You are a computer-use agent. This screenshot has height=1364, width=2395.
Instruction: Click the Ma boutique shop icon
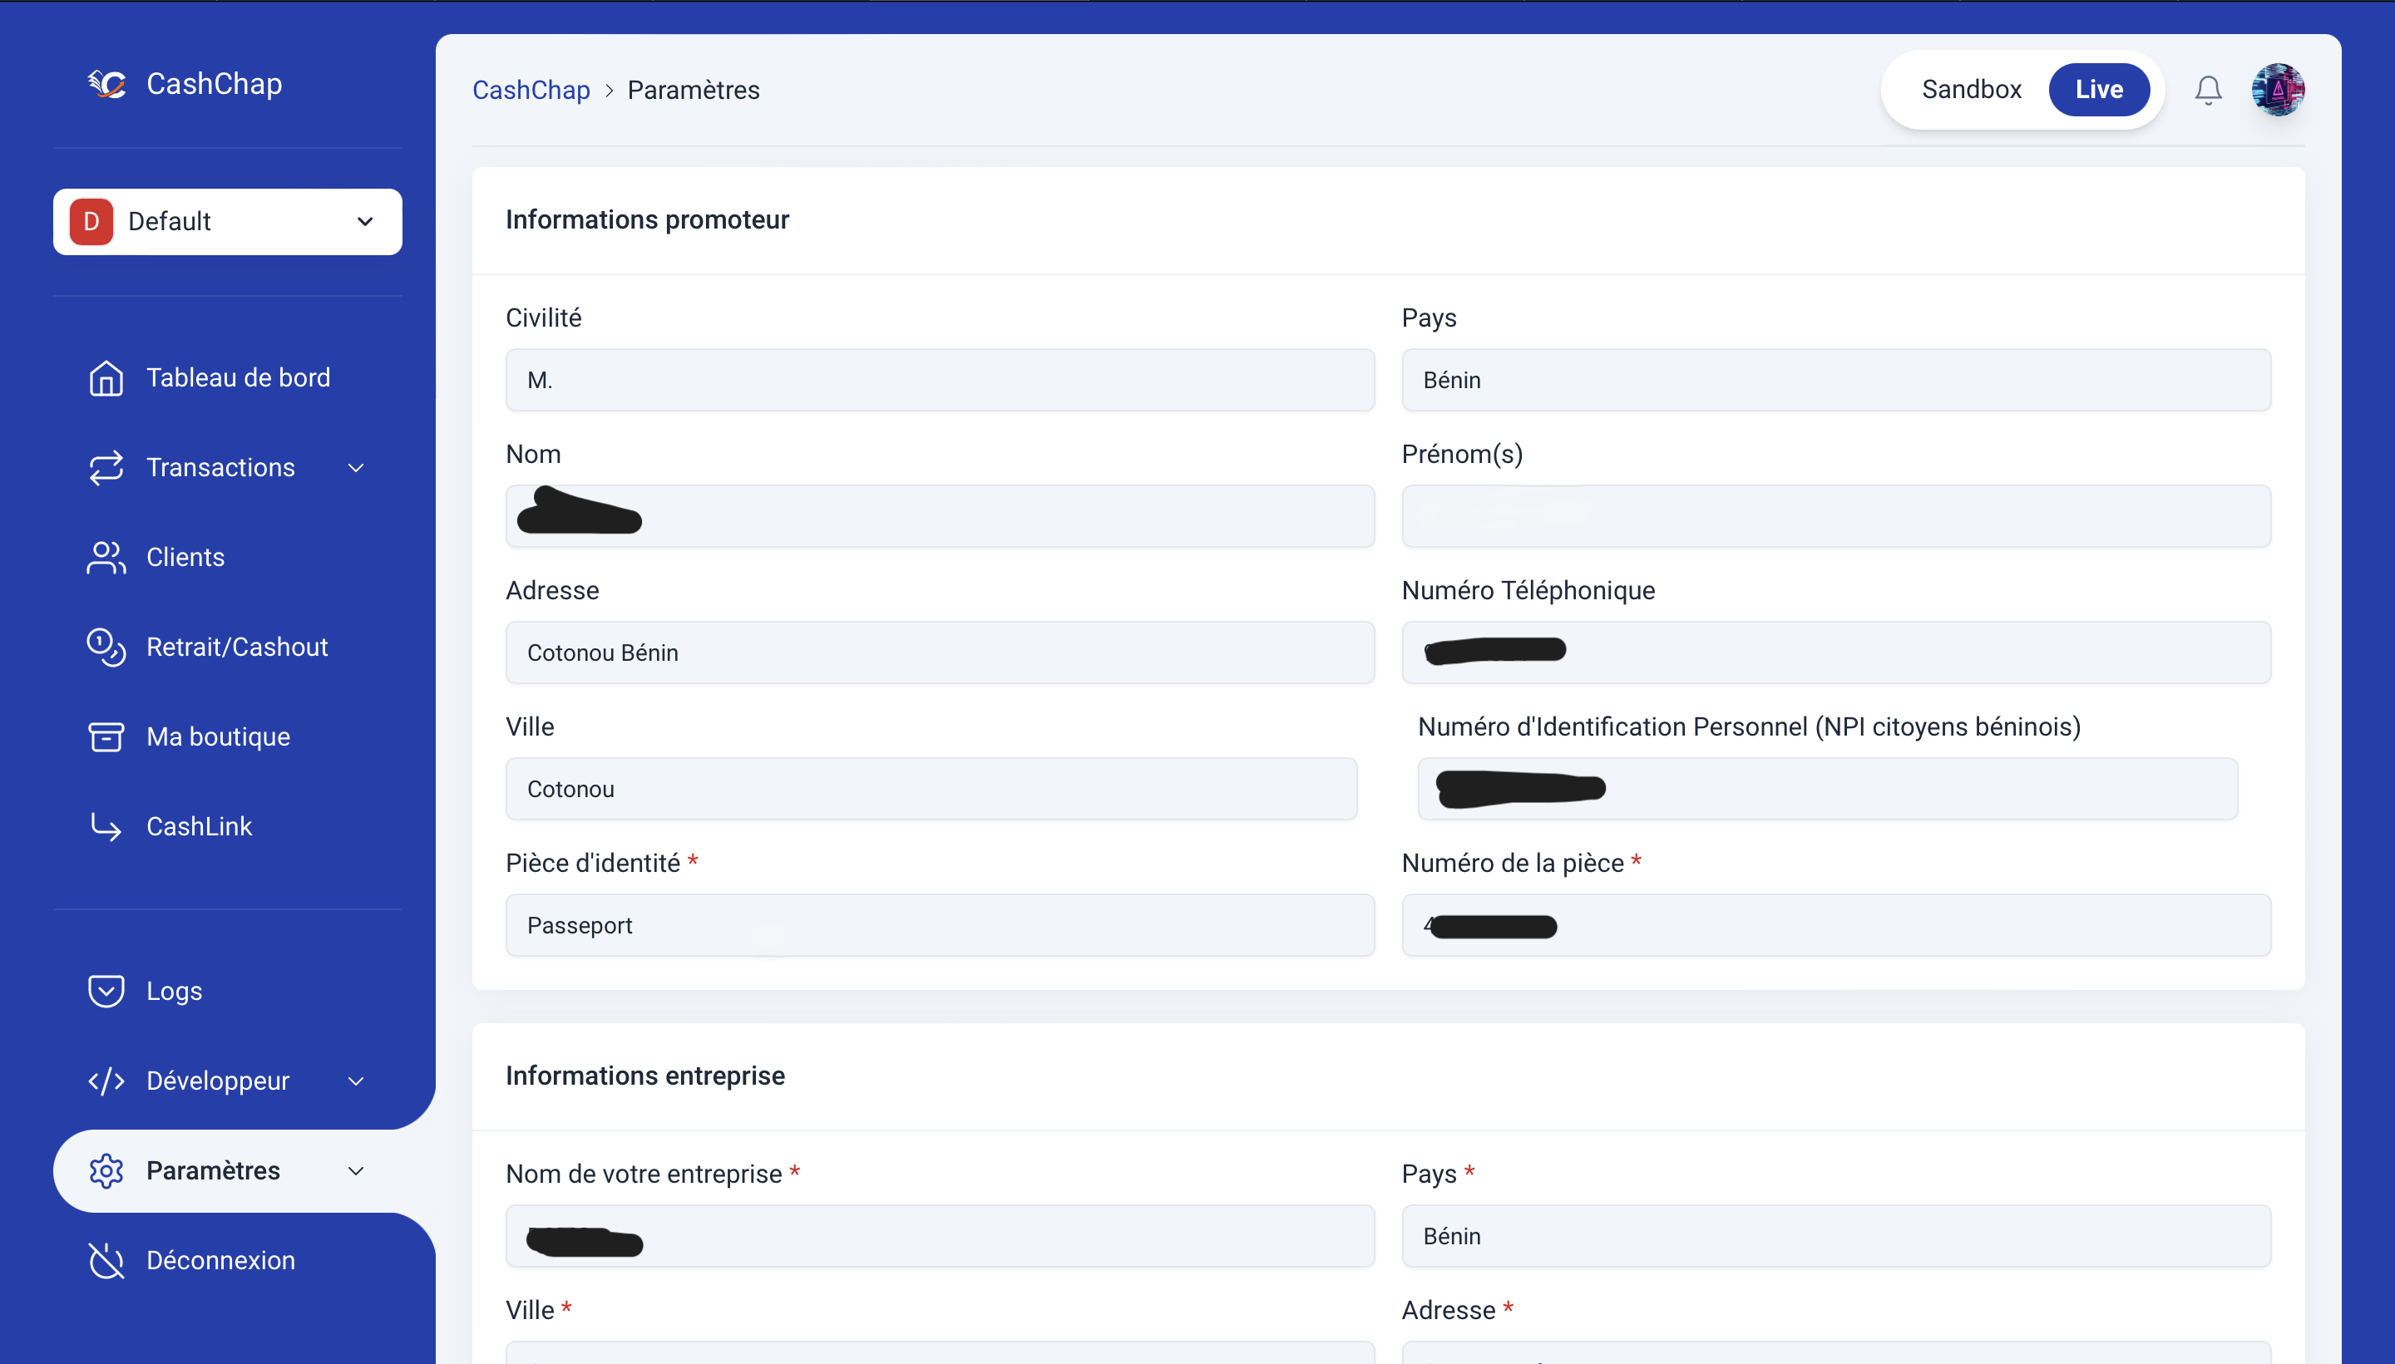click(x=105, y=736)
